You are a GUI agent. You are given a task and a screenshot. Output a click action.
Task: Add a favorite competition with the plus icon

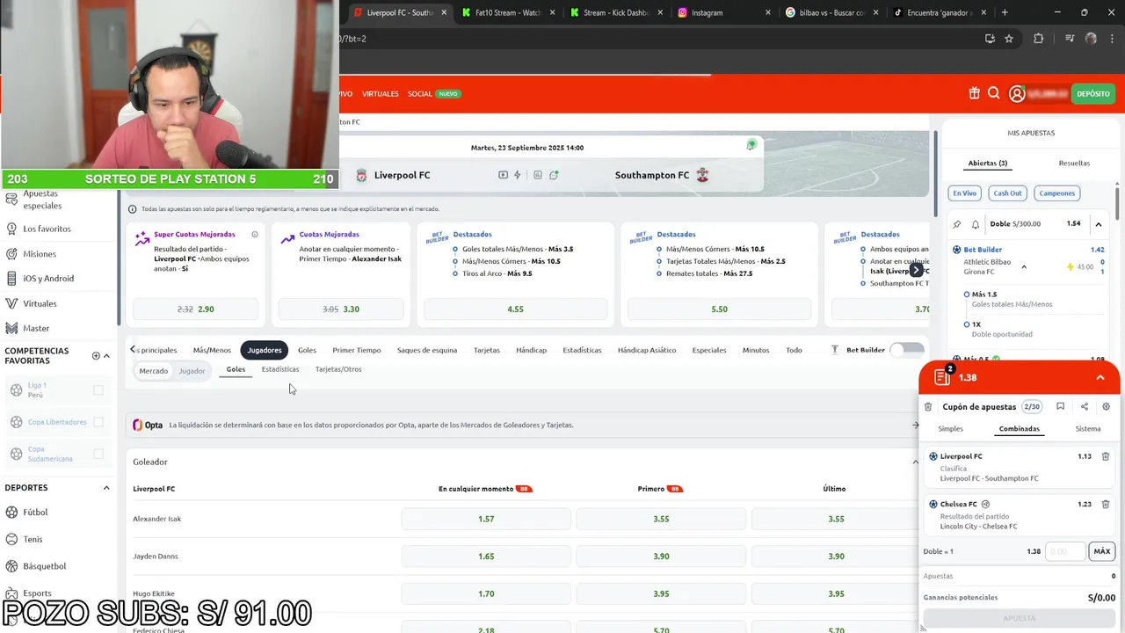coord(96,356)
